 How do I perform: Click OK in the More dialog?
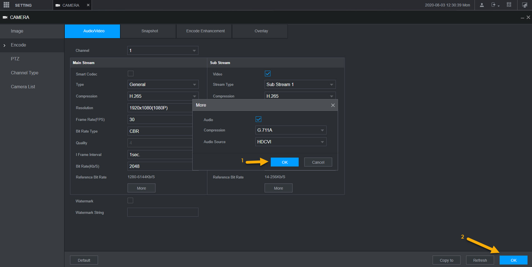(x=284, y=162)
